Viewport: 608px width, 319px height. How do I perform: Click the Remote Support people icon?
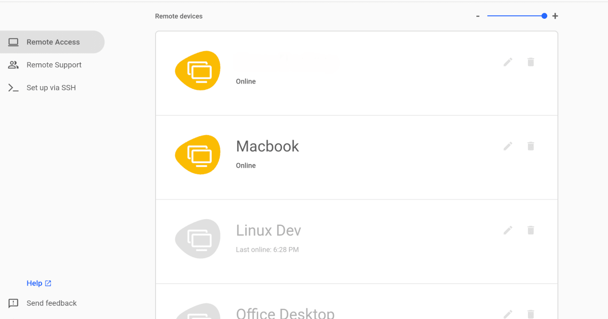(13, 65)
